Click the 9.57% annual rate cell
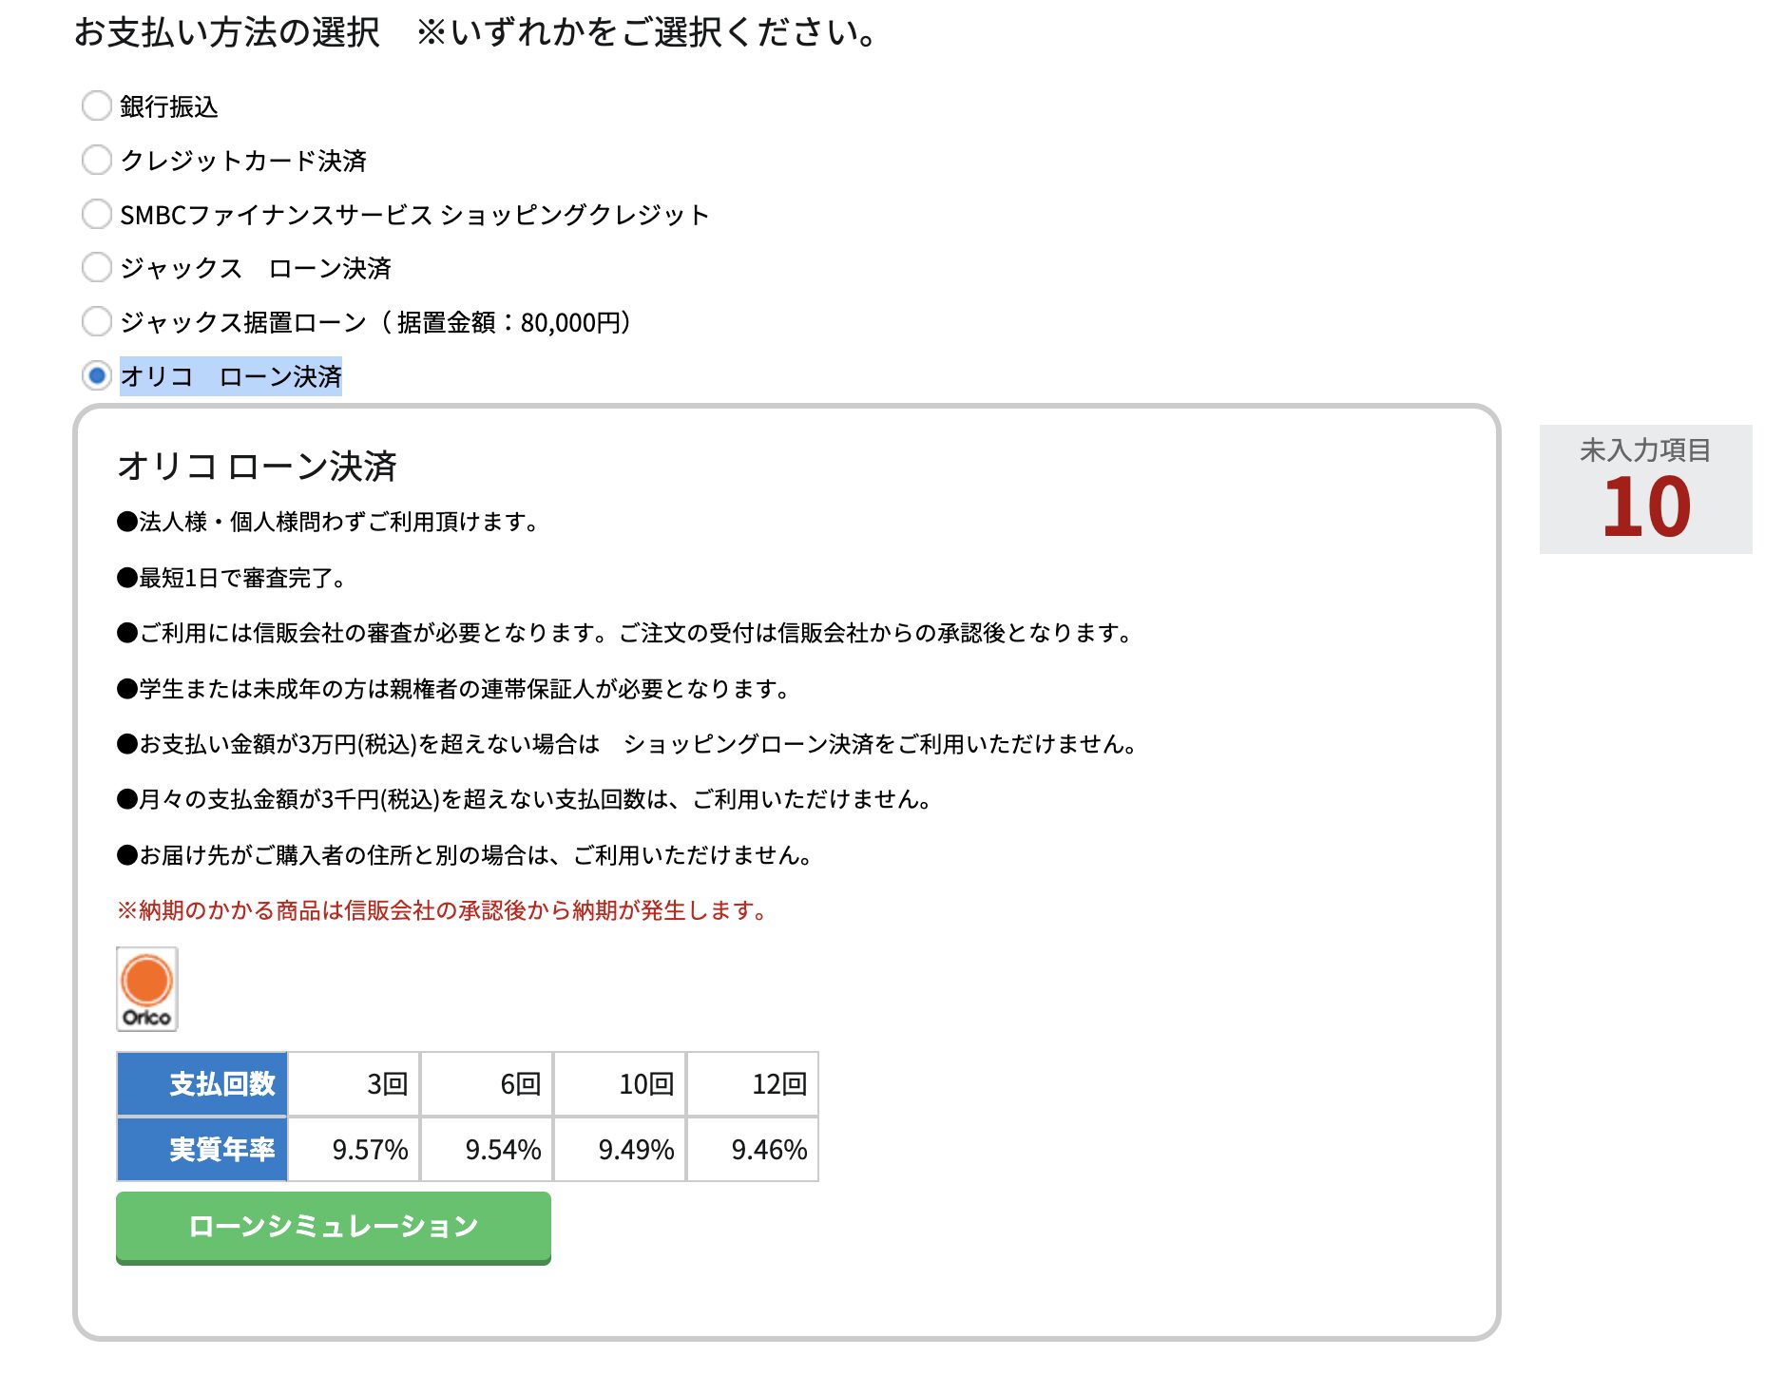The height and width of the screenshot is (1375, 1765). point(354,1150)
